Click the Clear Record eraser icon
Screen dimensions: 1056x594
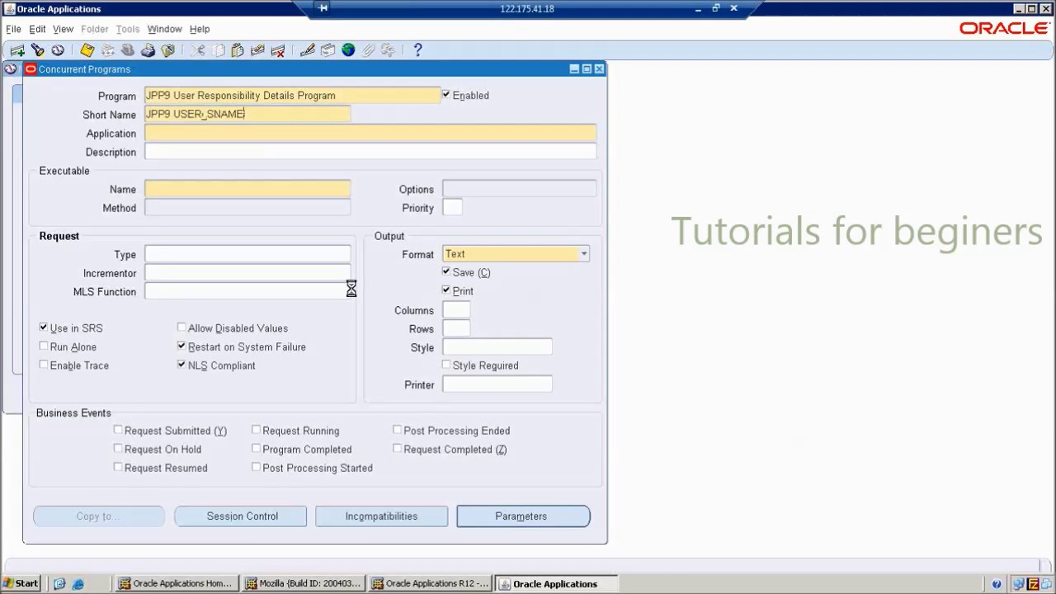click(x=257, y=50)
